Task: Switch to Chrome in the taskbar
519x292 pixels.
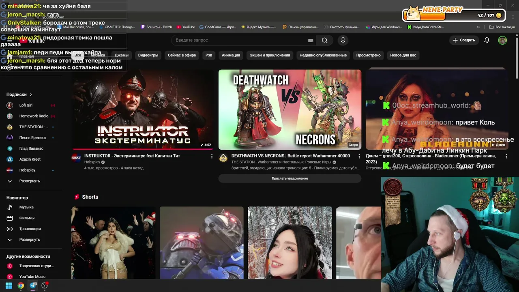Action: [21, 286]
